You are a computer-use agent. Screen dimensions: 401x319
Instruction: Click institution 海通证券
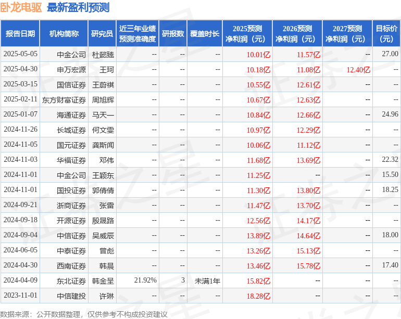[x=71, y=115]
